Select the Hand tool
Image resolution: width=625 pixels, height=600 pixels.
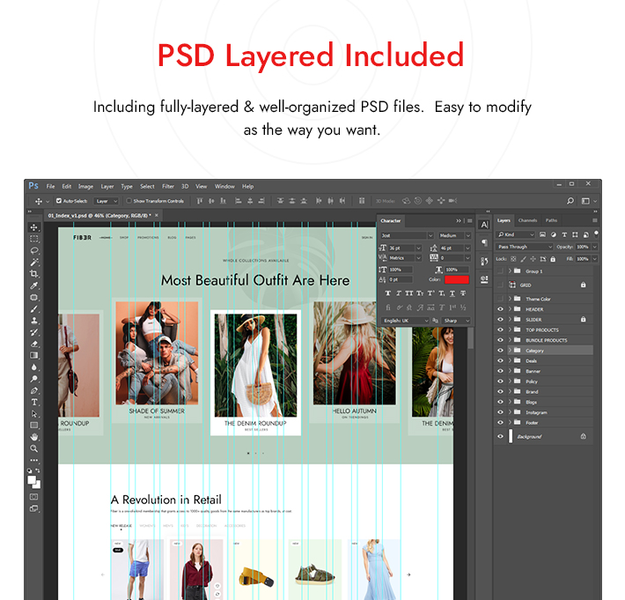click(34, 437)
